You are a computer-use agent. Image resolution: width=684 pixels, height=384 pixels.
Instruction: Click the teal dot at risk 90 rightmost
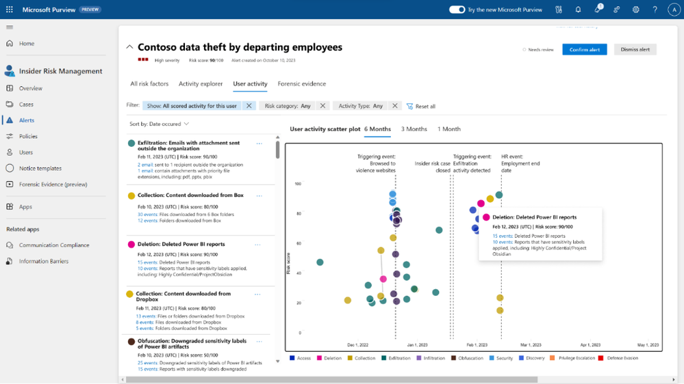tap(499, 195)
